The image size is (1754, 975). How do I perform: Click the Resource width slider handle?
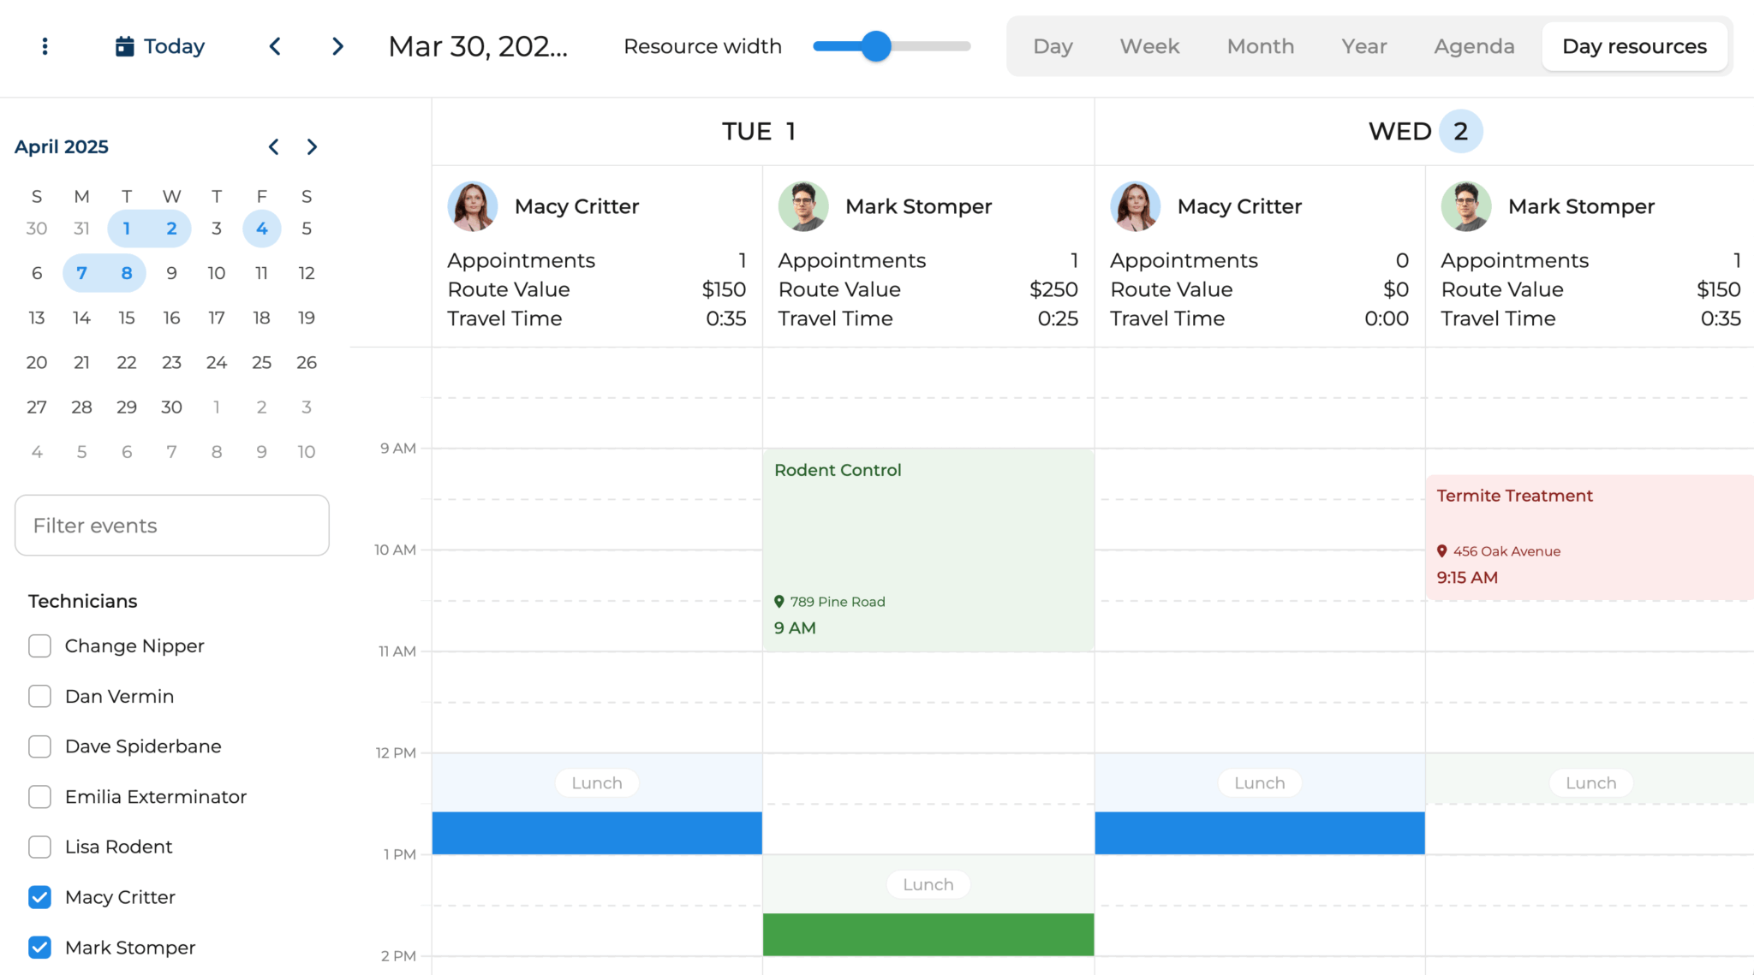pos(876,46)
